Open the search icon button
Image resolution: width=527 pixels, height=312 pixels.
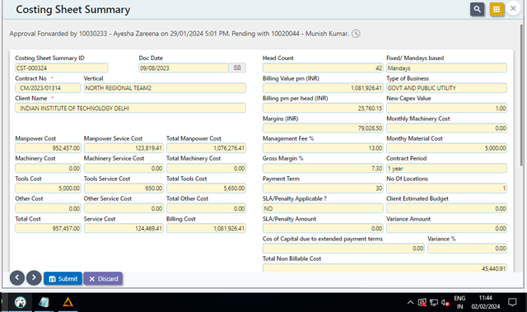(x=478, y=9)
